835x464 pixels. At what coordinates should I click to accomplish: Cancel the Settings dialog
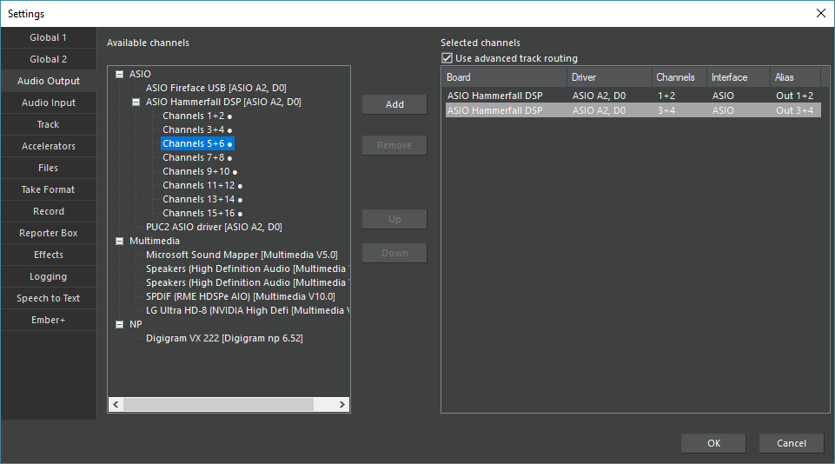tap(791, 443)
